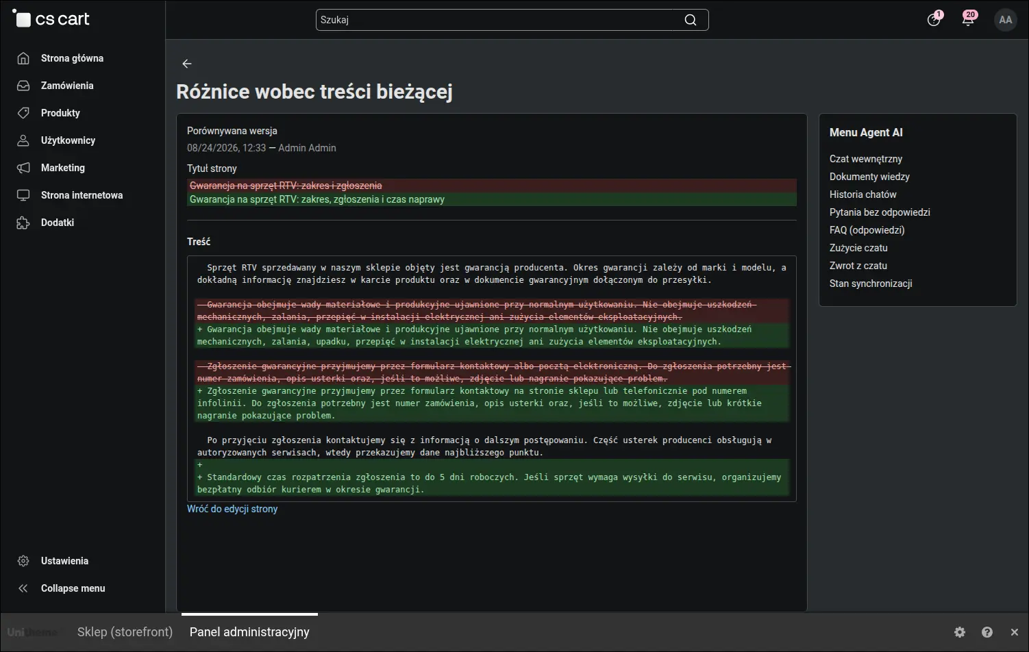Open Zużycie czatu link
Image resolution: width=1029 pixels, height=652 pixels.
coord(858,248)
